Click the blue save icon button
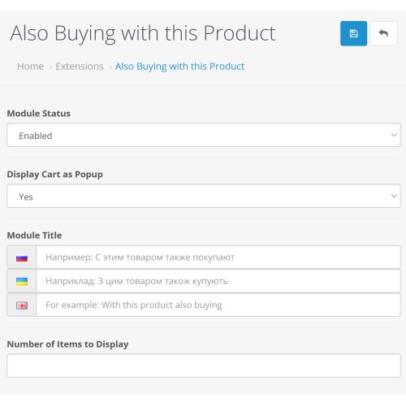Screen dimensions: 406x406 (353, 33)
